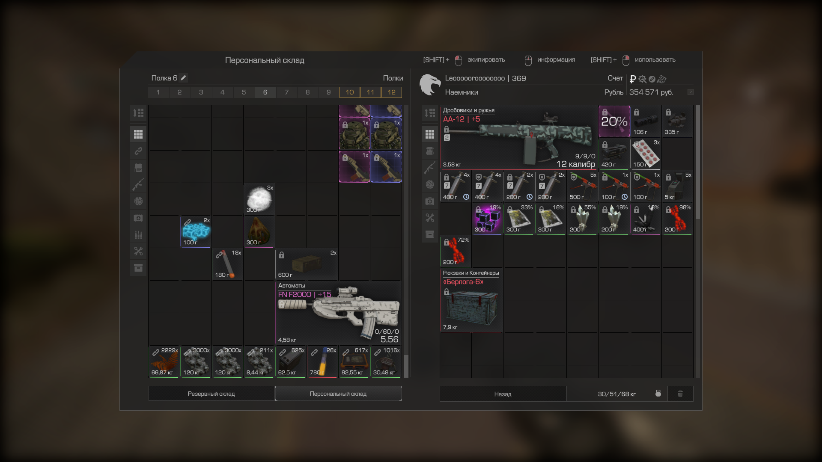Image resolution: width=822 pixels, height=462 pixels.
Task: Select the red stick item with 18x count
Action: pos(227,264)
